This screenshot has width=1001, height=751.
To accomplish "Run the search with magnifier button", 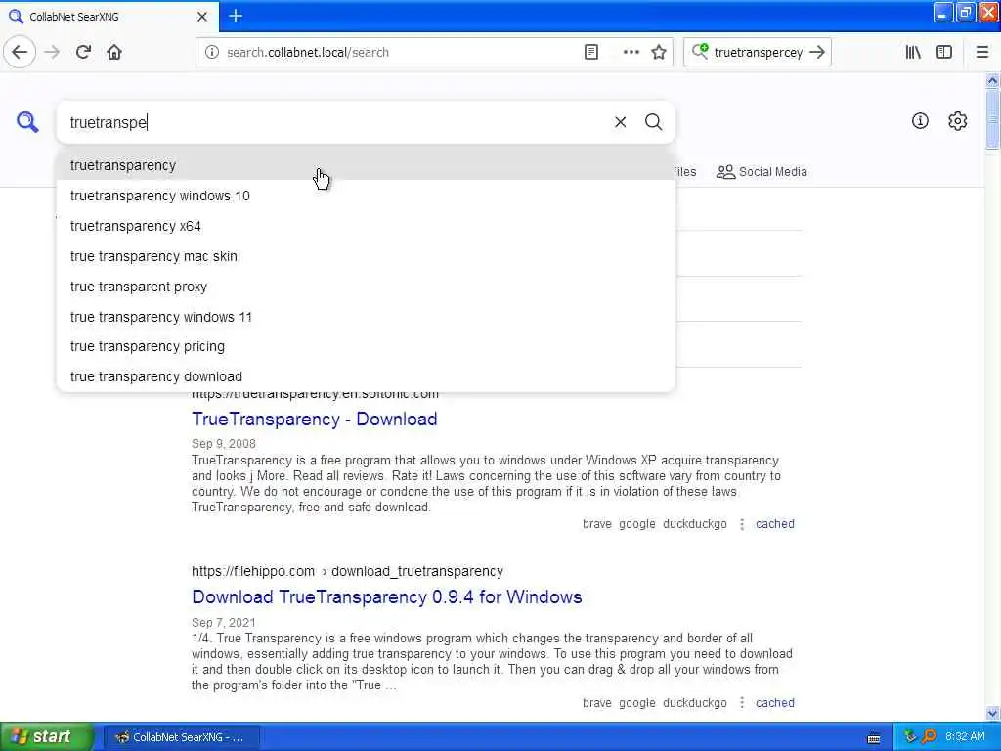I will (653, 122).
